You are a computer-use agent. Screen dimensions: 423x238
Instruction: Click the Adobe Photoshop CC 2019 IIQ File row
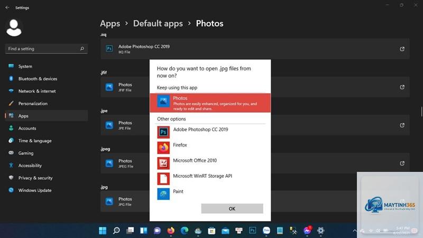[x=255, y=49]
